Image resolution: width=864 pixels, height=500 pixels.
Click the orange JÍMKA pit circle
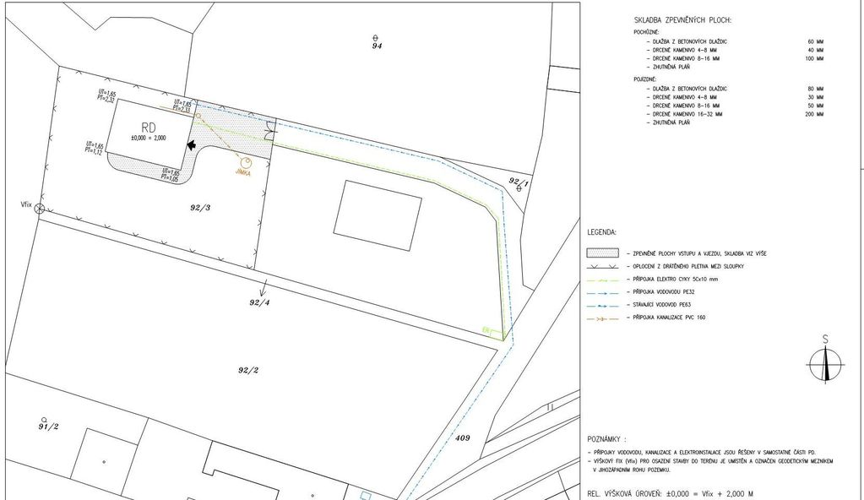[x=246, y=162]
